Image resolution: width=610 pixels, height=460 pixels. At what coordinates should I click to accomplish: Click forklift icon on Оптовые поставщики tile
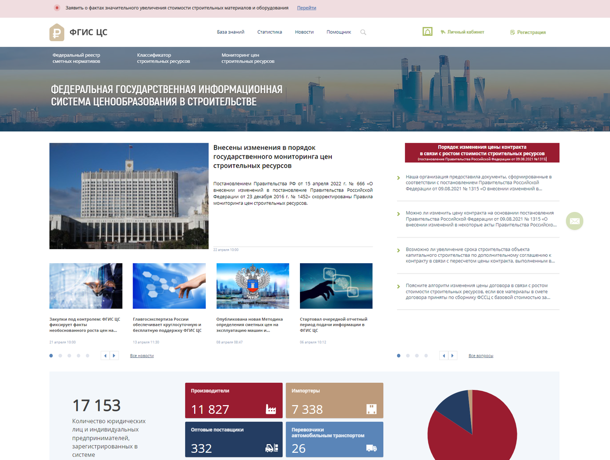272,448
